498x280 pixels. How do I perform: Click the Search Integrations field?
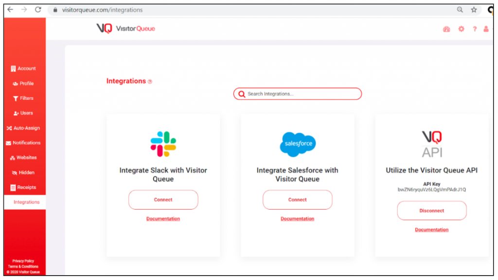[x=298, y=94]
